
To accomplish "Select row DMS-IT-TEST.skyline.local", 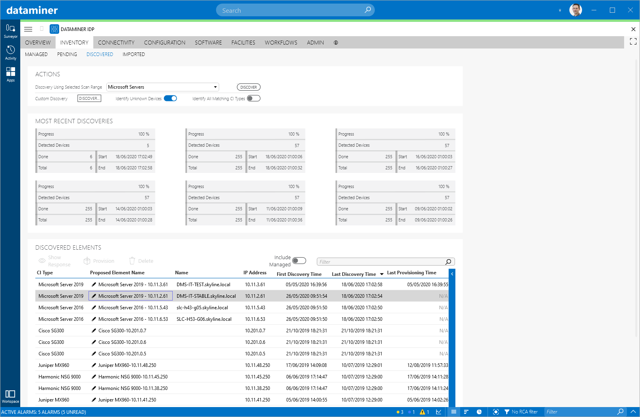I will coord(242,285).
